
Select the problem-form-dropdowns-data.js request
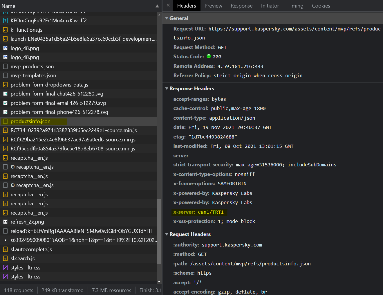pyautogui.click(x=49, y=85)
